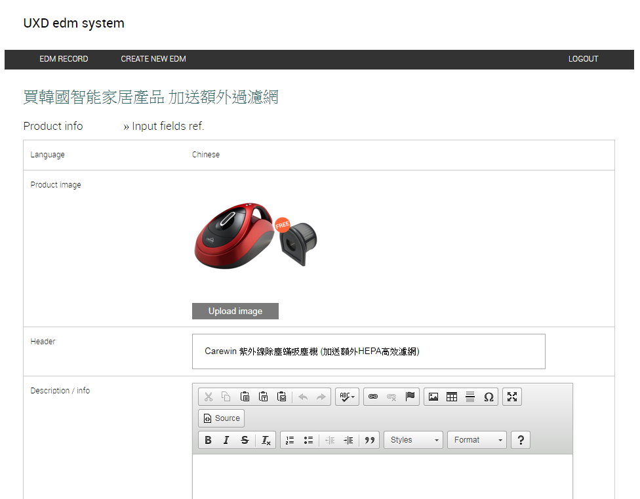Apply italic formatting
This screenshot has width=640, height=499.
226,440
